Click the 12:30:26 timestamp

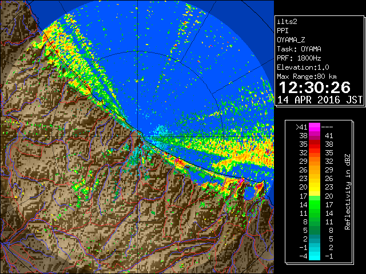[x=315, y=87]
